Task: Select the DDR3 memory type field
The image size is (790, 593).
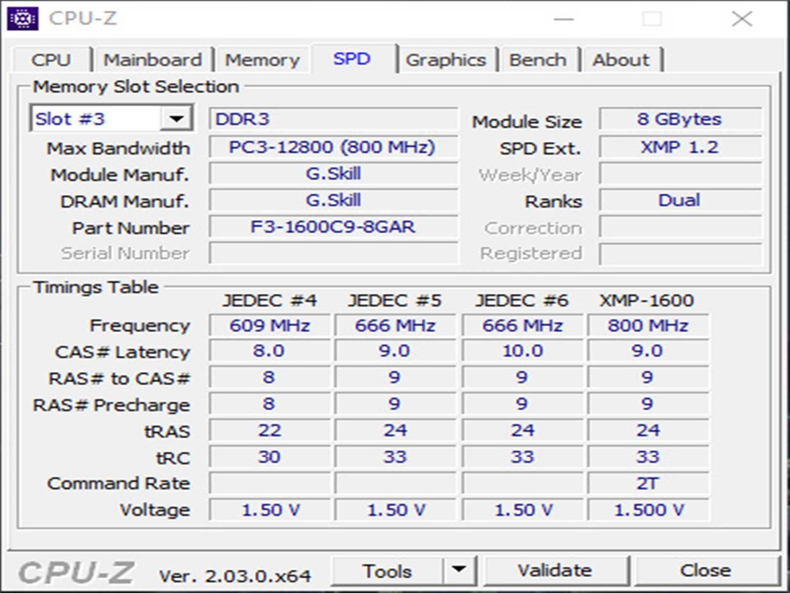Action: click(x=333, y=119)
